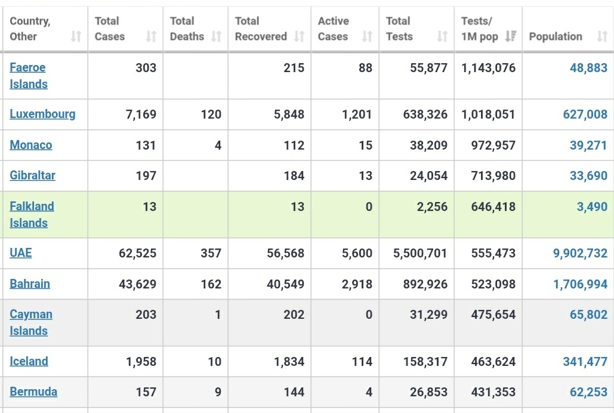
Task: Open Faeroe Islands population link 48,883
Action: (x=588, y=68)
